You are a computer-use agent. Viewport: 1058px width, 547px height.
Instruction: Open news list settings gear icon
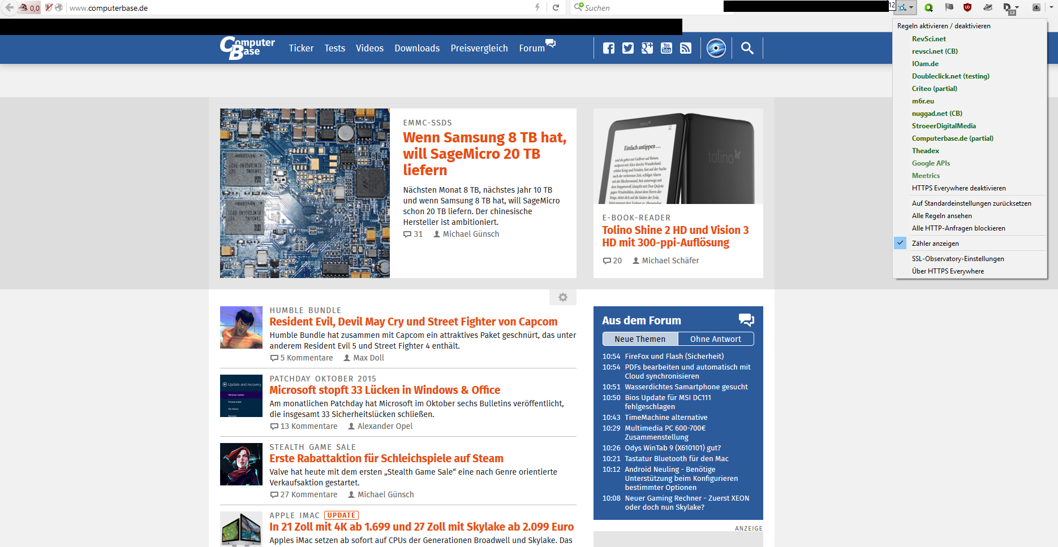tap(563, 297)
